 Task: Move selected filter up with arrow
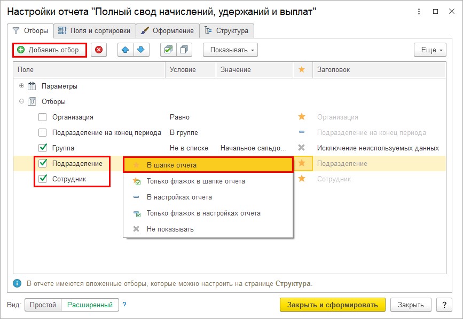click(125, 50)
